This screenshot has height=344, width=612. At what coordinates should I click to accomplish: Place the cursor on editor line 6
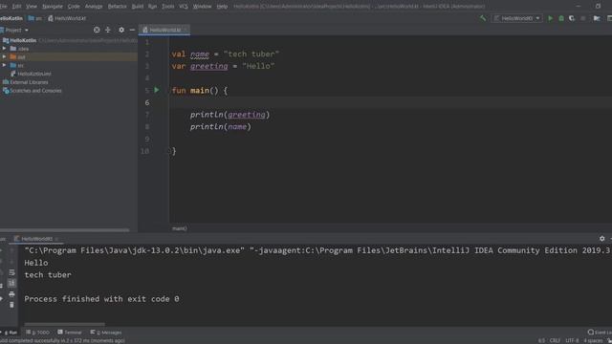point(390,102)
